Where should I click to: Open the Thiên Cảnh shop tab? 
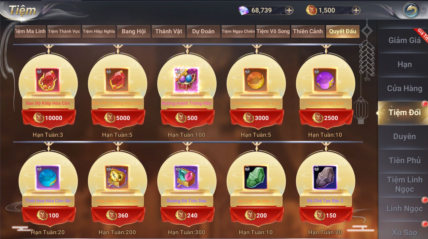click(x=308, y=32)
